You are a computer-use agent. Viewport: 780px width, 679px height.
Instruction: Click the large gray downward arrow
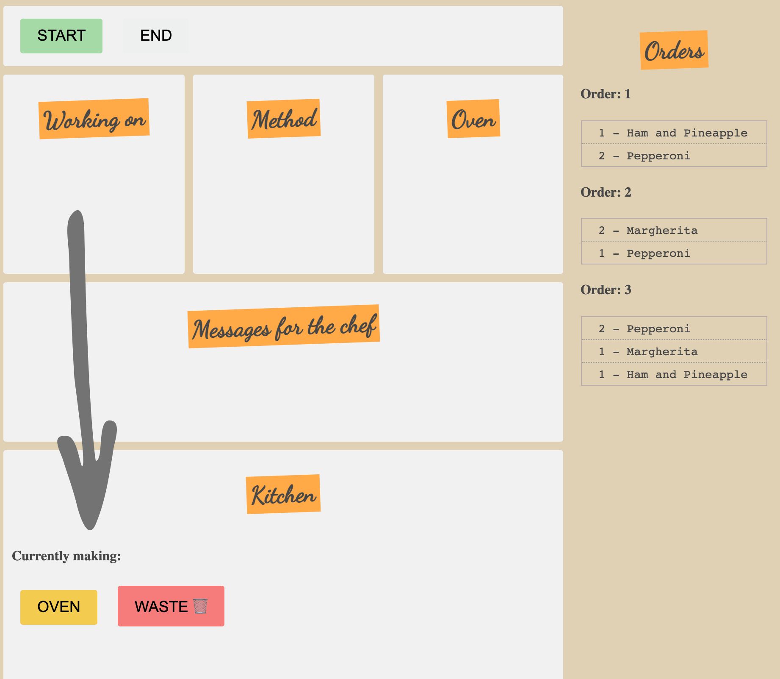pyautogui.click(x=87, y=370)
